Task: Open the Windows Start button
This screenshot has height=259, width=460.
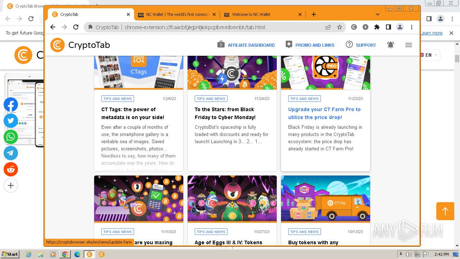Action: [10, 254]
